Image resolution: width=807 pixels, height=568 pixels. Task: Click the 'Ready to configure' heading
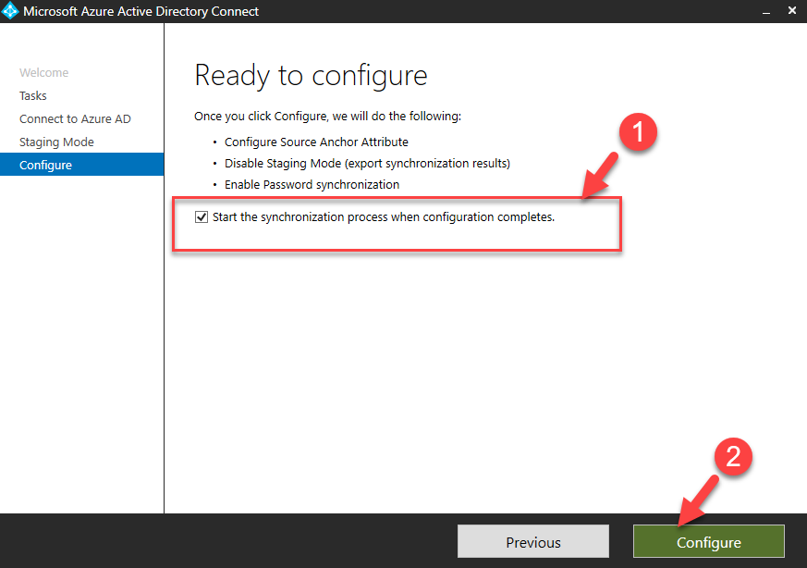311,76
